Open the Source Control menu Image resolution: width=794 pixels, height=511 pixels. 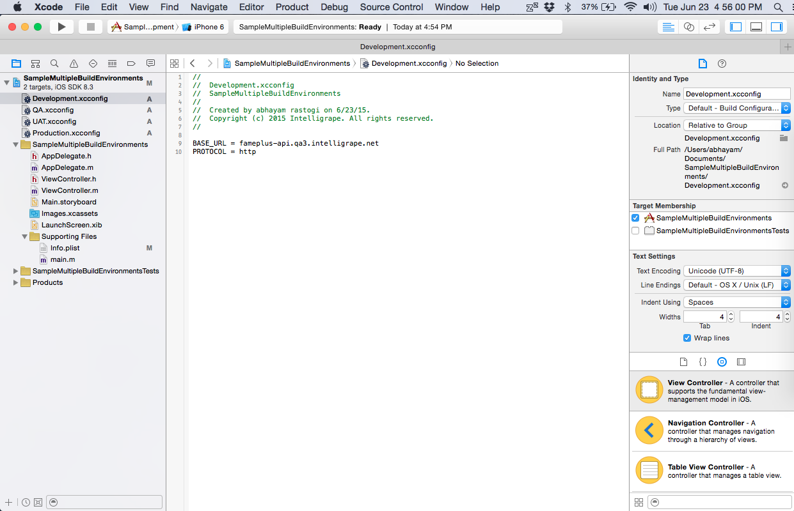[x=392, y=7]
